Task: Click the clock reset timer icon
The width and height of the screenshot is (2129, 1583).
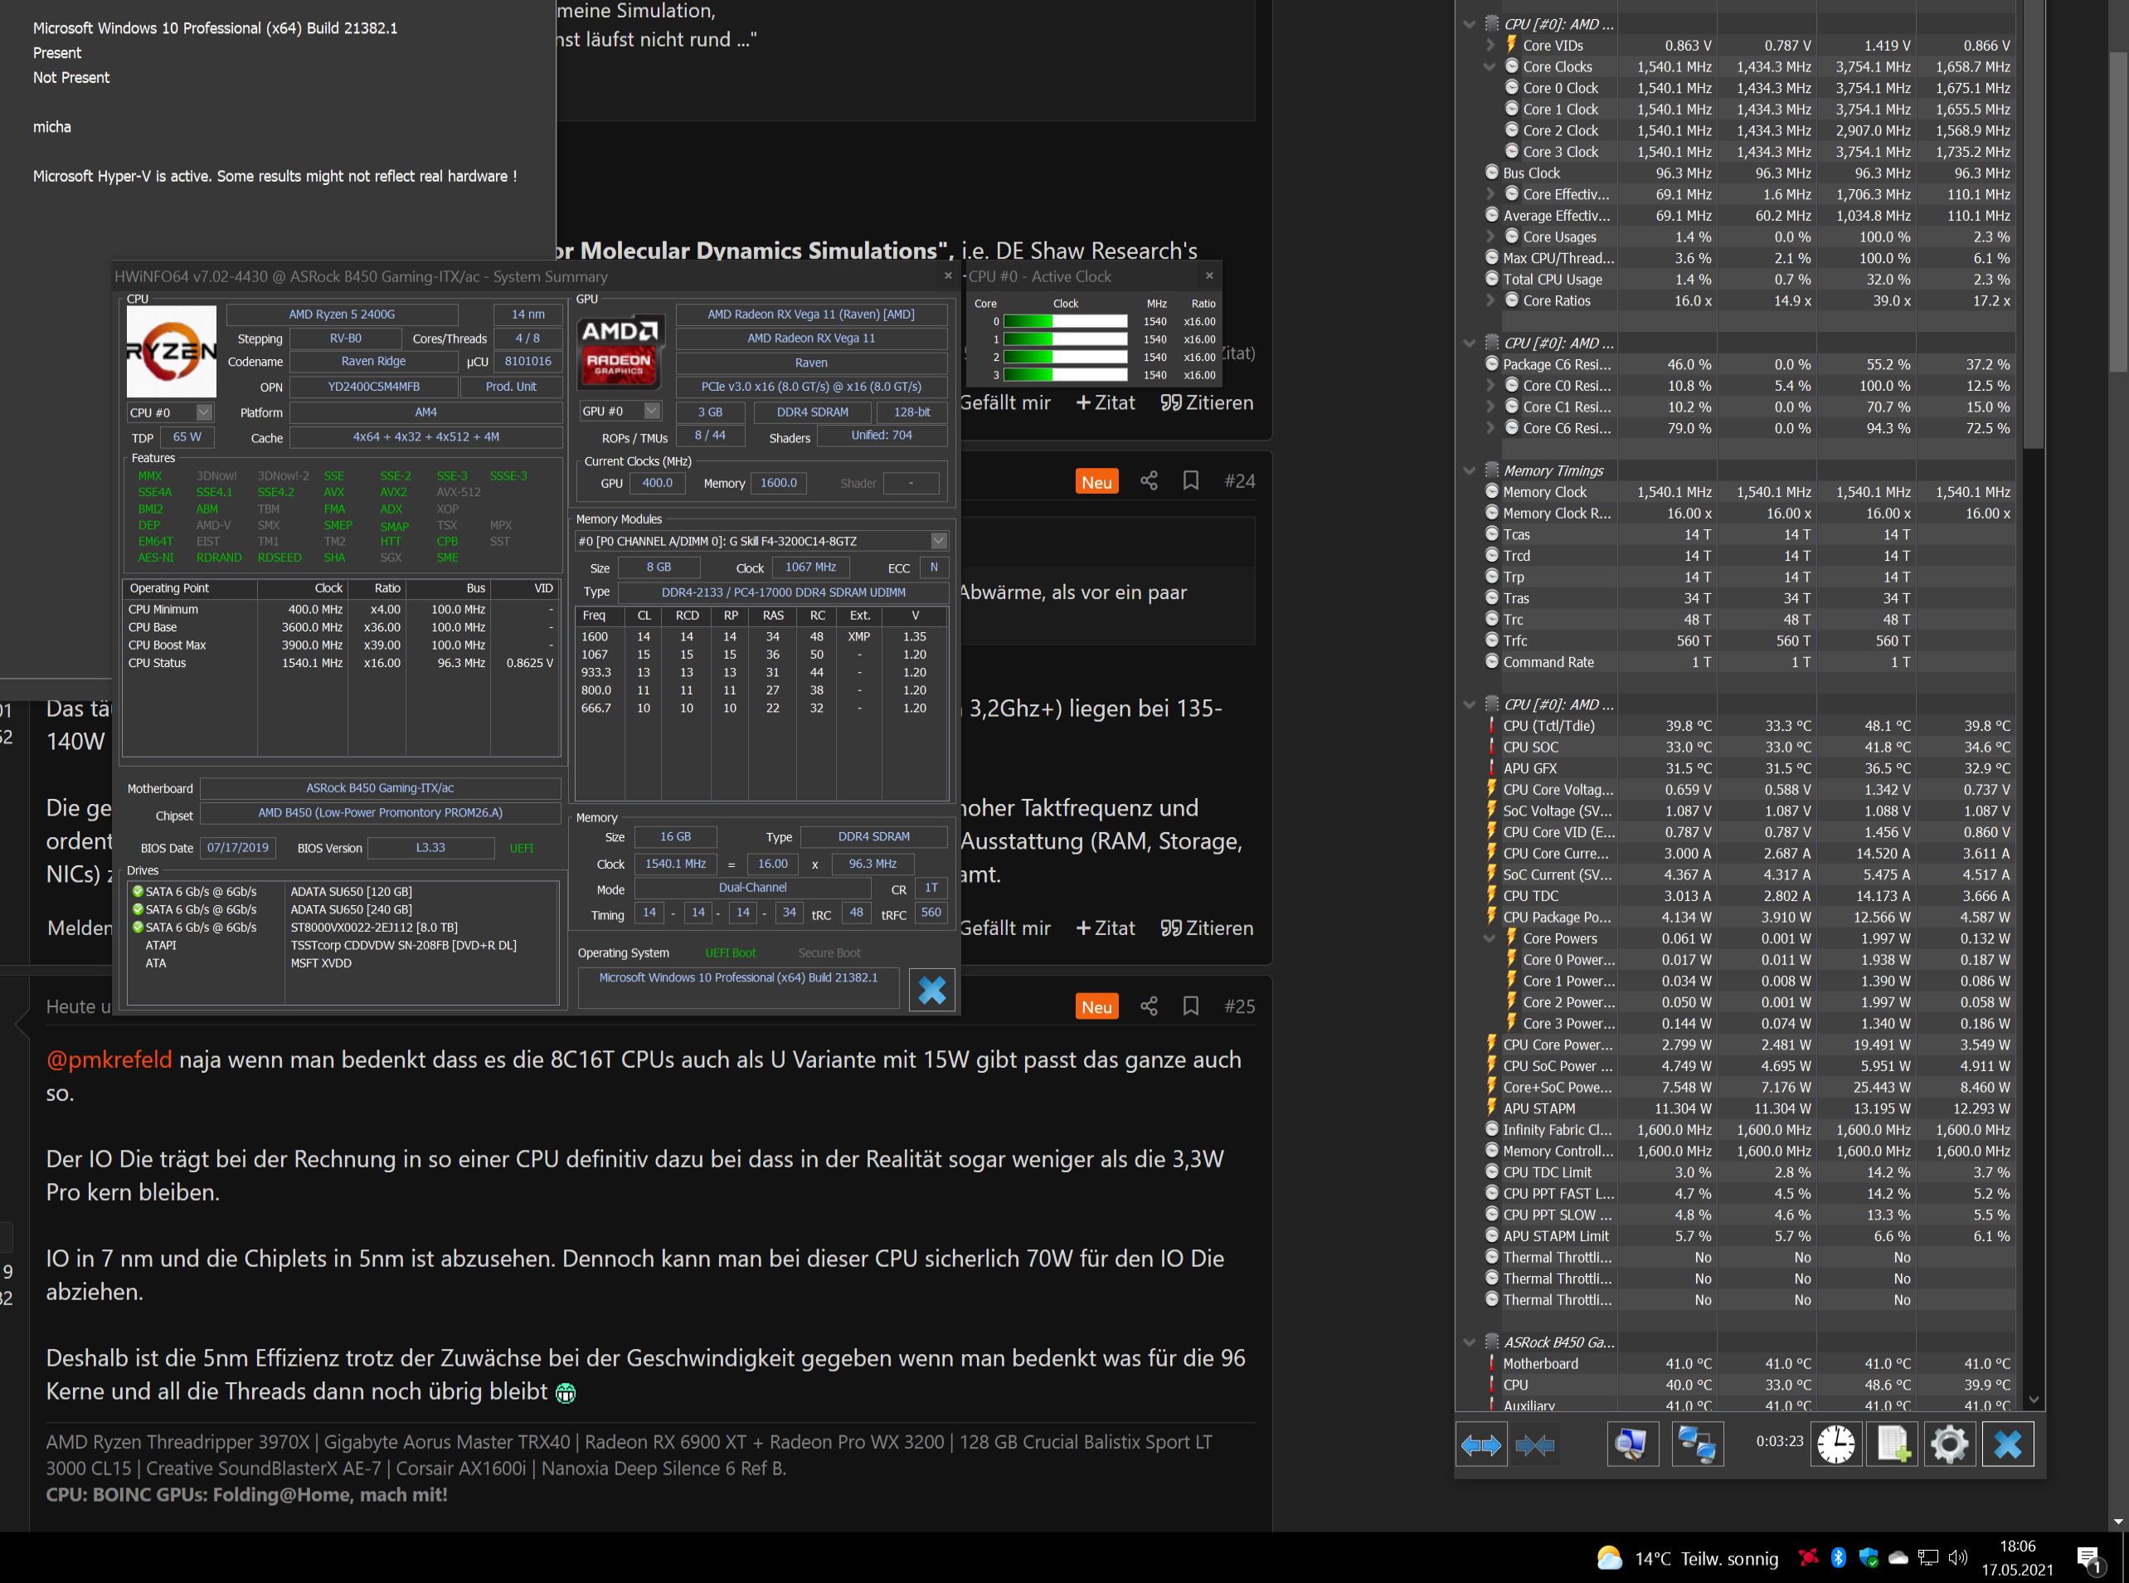Action: (x=1836, y=1445)
